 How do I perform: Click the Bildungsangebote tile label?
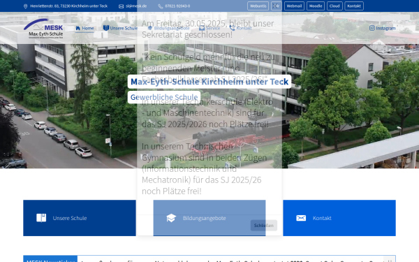click(205, 218)
